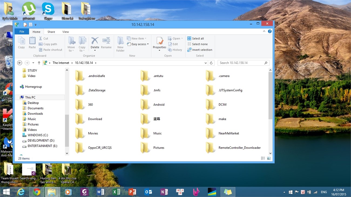Image resolution: width=351 pixels, height=197 pixels.
Task: Select the RemoteController_Downloader folder
Action: point(233,148)
